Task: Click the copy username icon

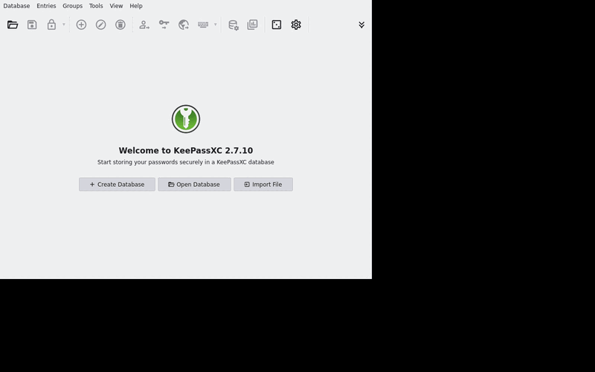Action: point(144,25)
